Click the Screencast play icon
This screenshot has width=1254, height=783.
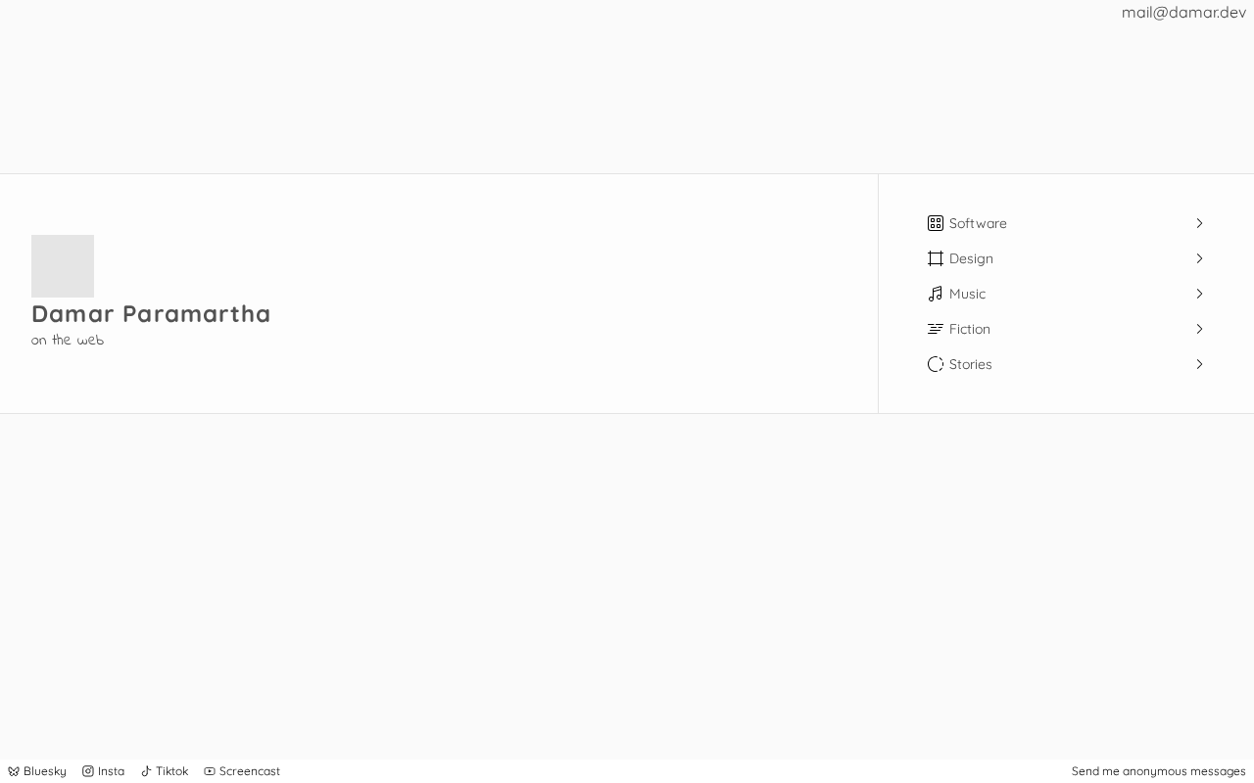click(210, 771)
